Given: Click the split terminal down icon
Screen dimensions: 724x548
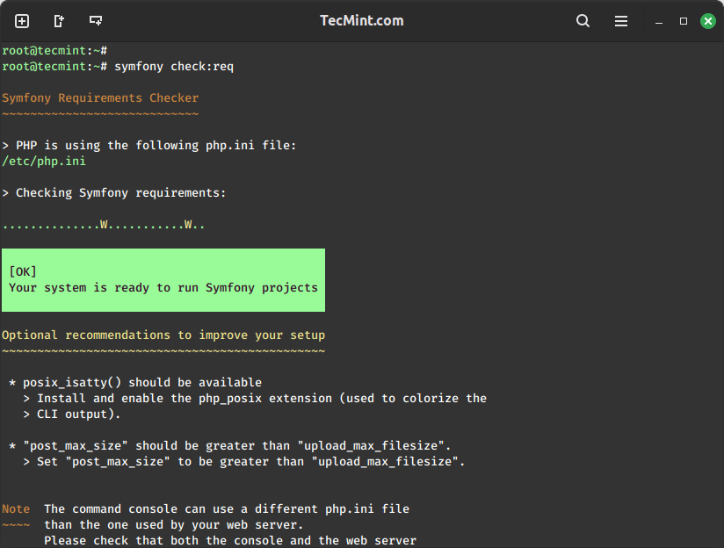Looking at the screenshot, I should click(x=96, y=21).
